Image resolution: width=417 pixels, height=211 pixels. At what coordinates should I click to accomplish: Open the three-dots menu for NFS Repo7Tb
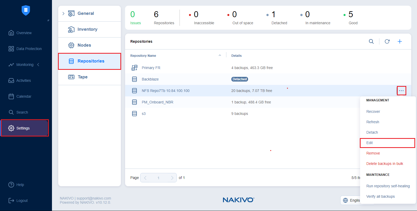point(401,91)
